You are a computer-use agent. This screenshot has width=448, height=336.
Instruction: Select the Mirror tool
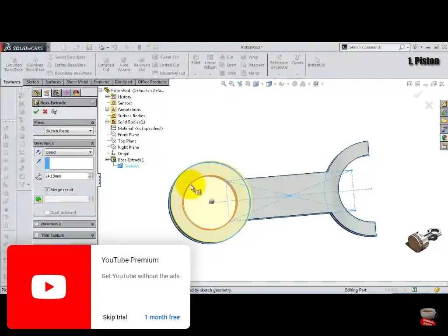tap(250, 73)
